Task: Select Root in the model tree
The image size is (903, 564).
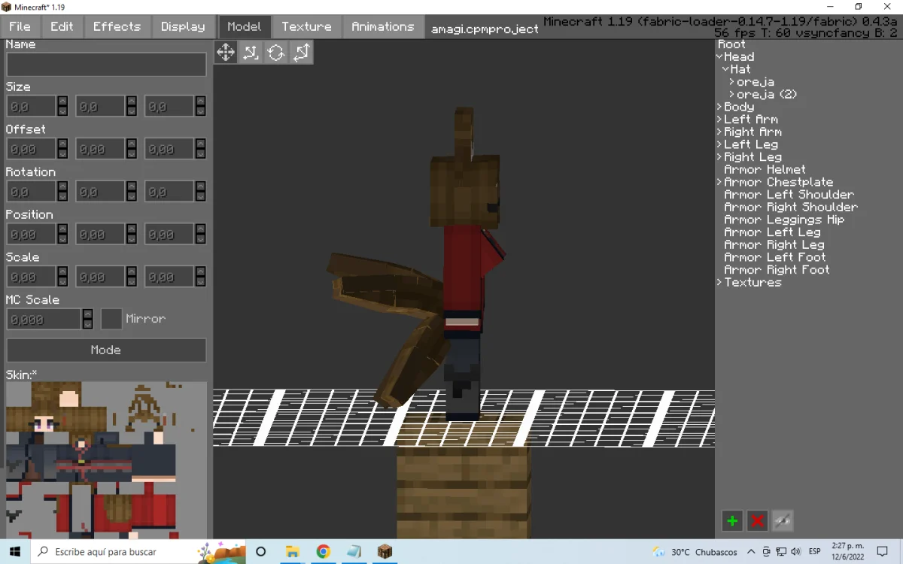Action: (x=731, y=44)
